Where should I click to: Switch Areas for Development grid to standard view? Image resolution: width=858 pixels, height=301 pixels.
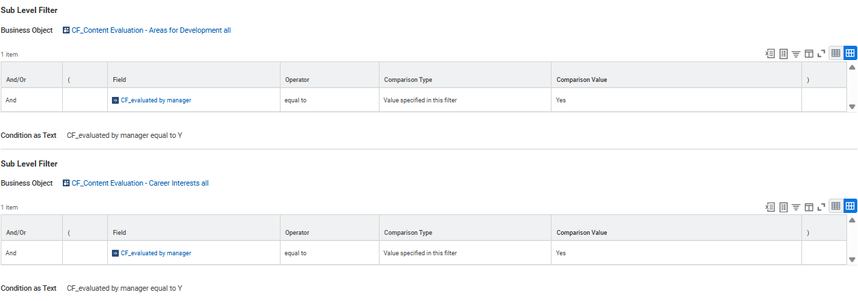point(850,53)
